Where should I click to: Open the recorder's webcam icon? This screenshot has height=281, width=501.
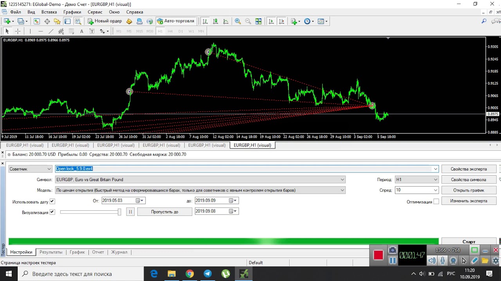pos(453,260)
